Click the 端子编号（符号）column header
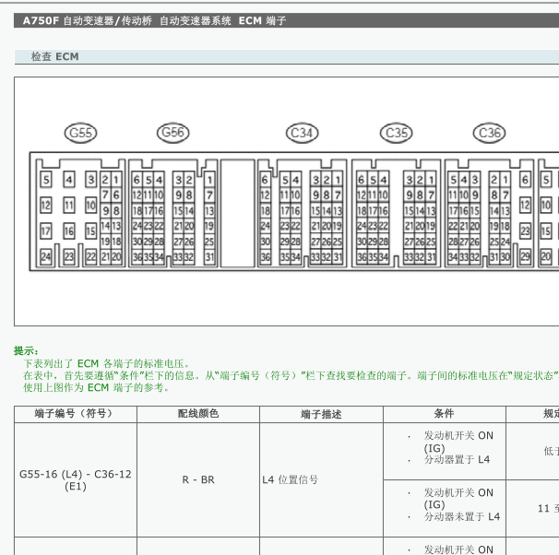 [76, 414]
